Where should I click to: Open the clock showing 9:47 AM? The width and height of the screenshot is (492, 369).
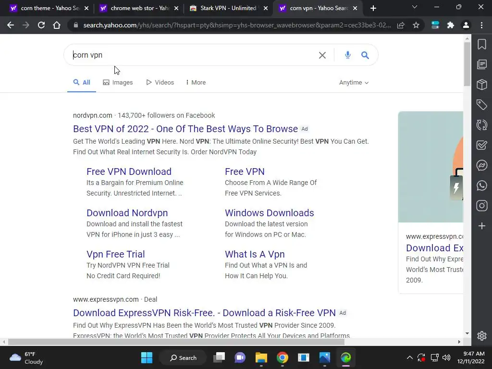click(471, 357)
